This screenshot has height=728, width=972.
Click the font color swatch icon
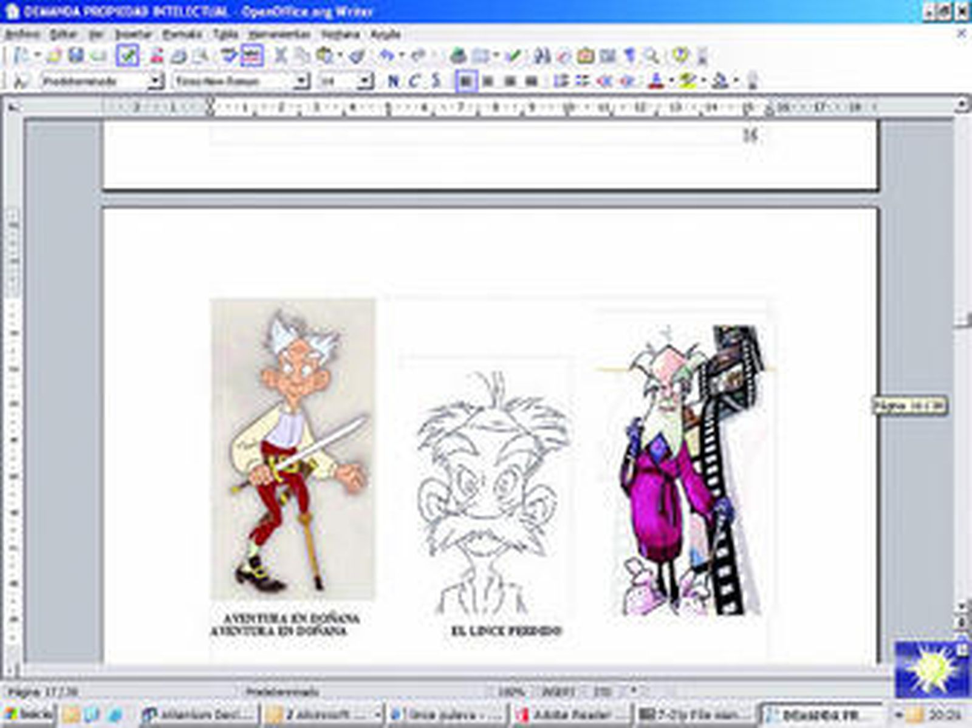(655, 81)
